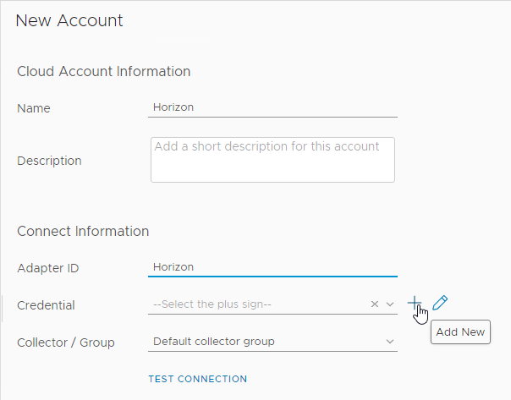
Task: Expand the Credential dropdown chevron
Action: pyautogui.click(x=390, y=304)
